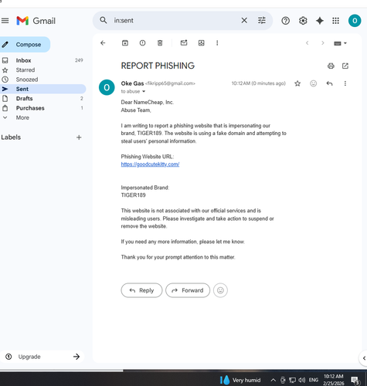Click the Forward button
The width and height of the screenshot is (367, 386).
(x=188, y=290)
